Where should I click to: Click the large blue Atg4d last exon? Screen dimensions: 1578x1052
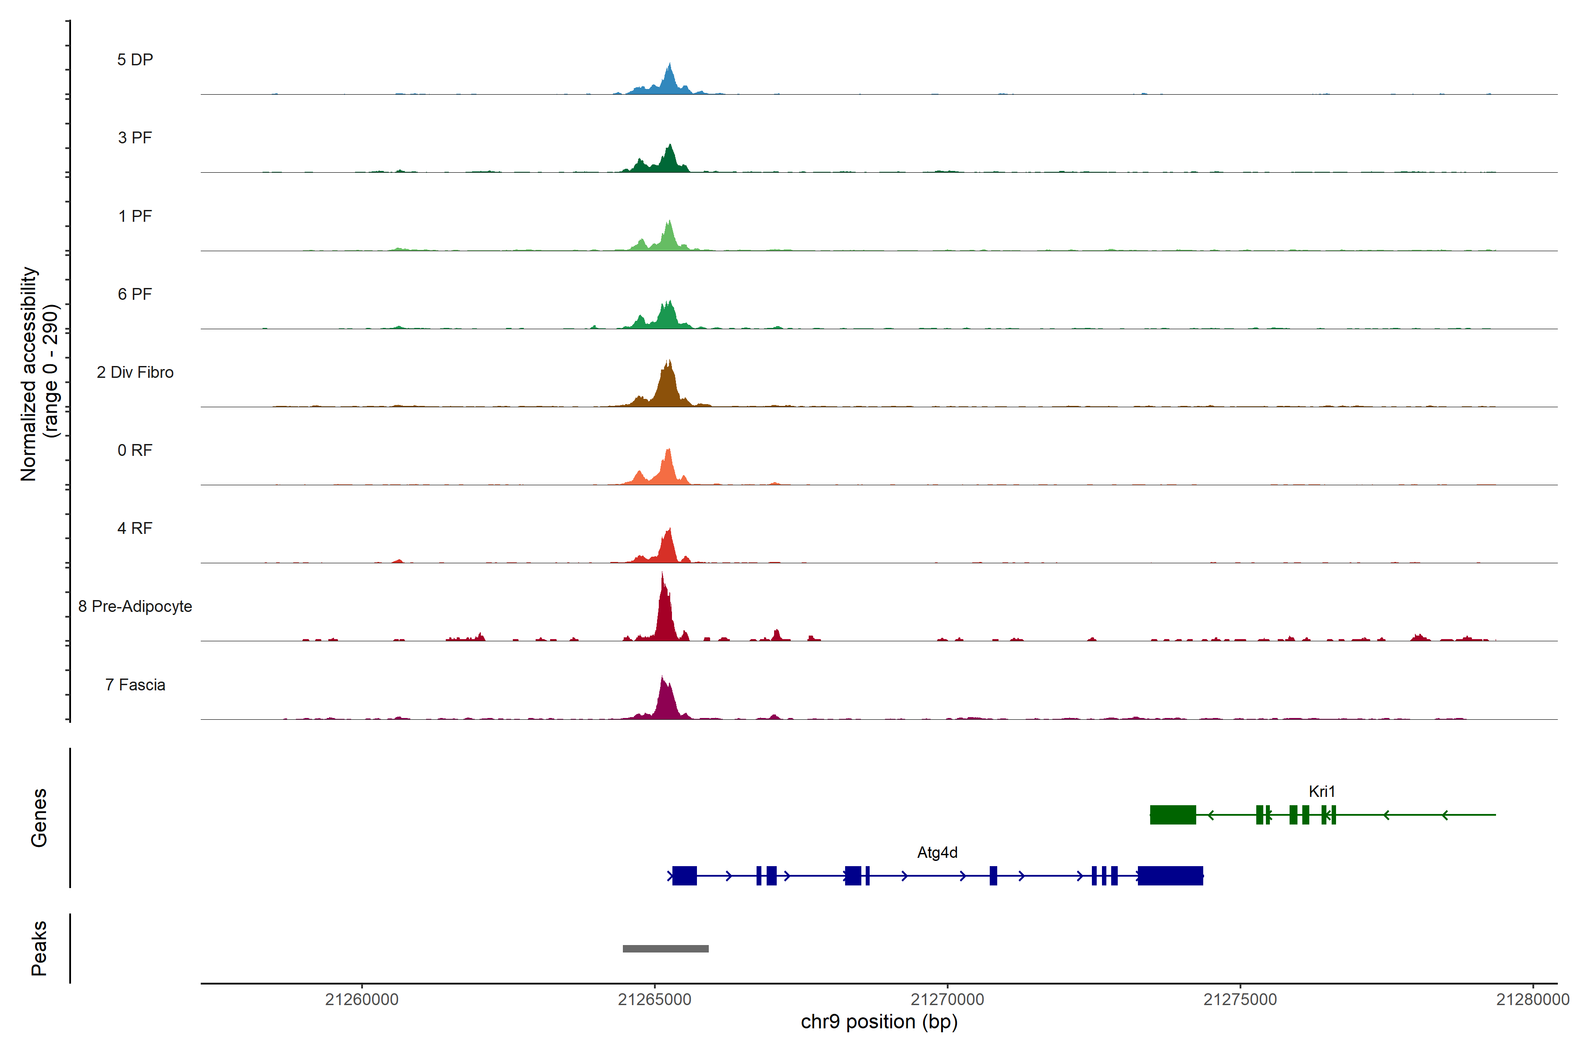tap(1171, 876)
